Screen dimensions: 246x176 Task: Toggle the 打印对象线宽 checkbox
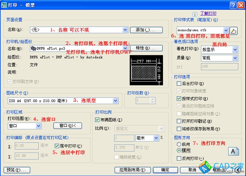[x=179, y=91]
